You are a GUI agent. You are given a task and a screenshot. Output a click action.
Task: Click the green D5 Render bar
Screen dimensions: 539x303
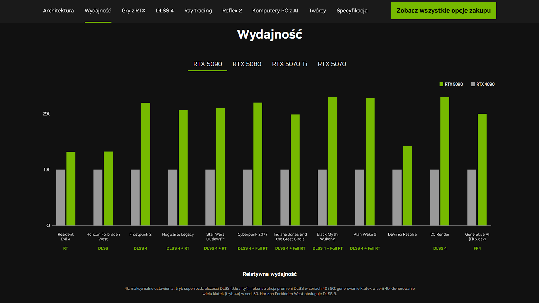point(445,161)
